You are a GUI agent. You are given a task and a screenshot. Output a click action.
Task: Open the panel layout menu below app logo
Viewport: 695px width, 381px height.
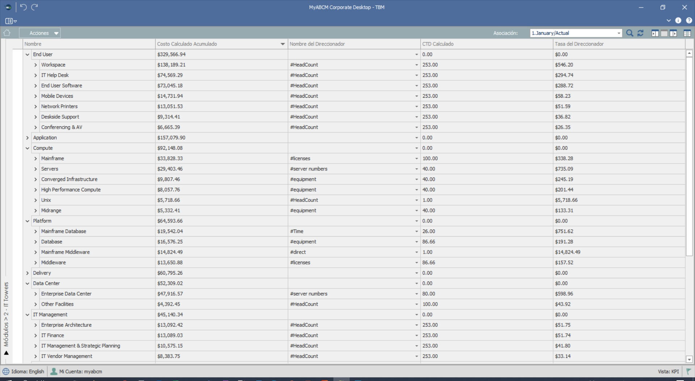coord(11,21)
